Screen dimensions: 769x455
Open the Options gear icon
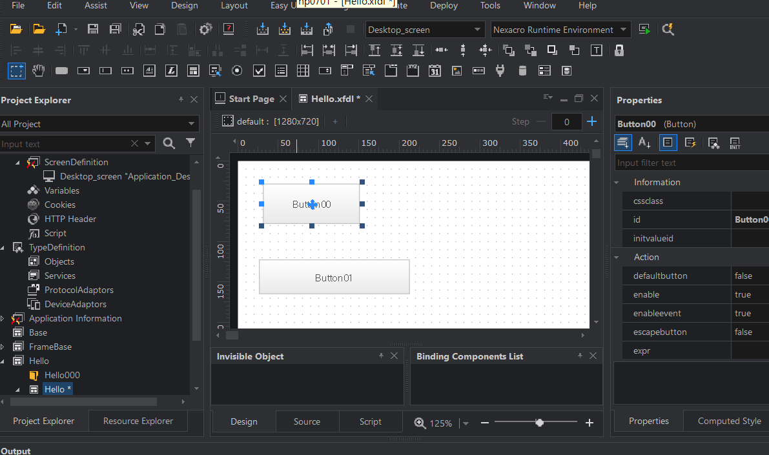tap(205, 30)
